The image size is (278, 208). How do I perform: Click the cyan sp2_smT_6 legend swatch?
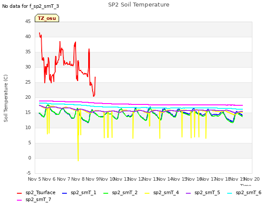230,193
